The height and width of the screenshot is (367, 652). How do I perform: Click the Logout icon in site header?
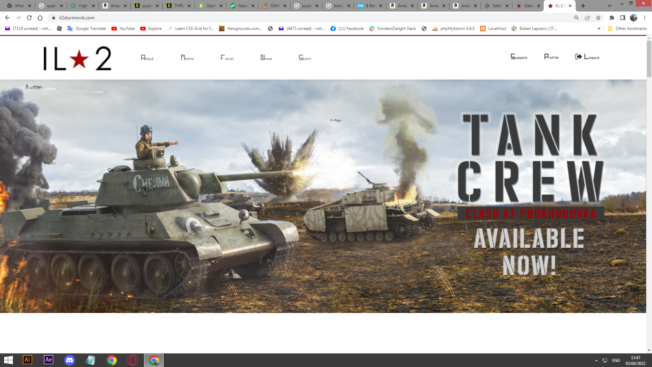click(x=578, y=57)
